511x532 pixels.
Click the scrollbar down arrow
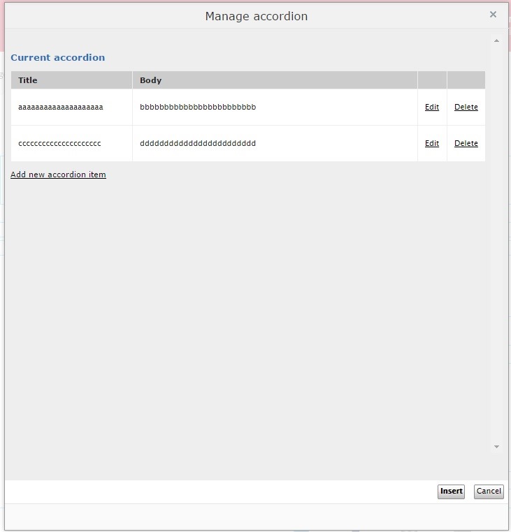[x=496, y=447]
